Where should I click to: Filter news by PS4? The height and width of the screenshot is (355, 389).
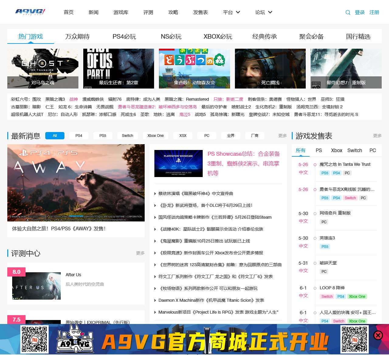click(x=79, y=136)
